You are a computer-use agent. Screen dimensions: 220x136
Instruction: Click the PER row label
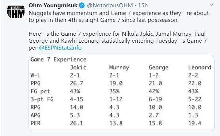pos(35,123)
